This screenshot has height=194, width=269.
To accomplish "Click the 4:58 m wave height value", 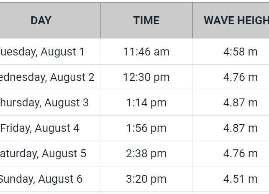I will coord(240,52).
